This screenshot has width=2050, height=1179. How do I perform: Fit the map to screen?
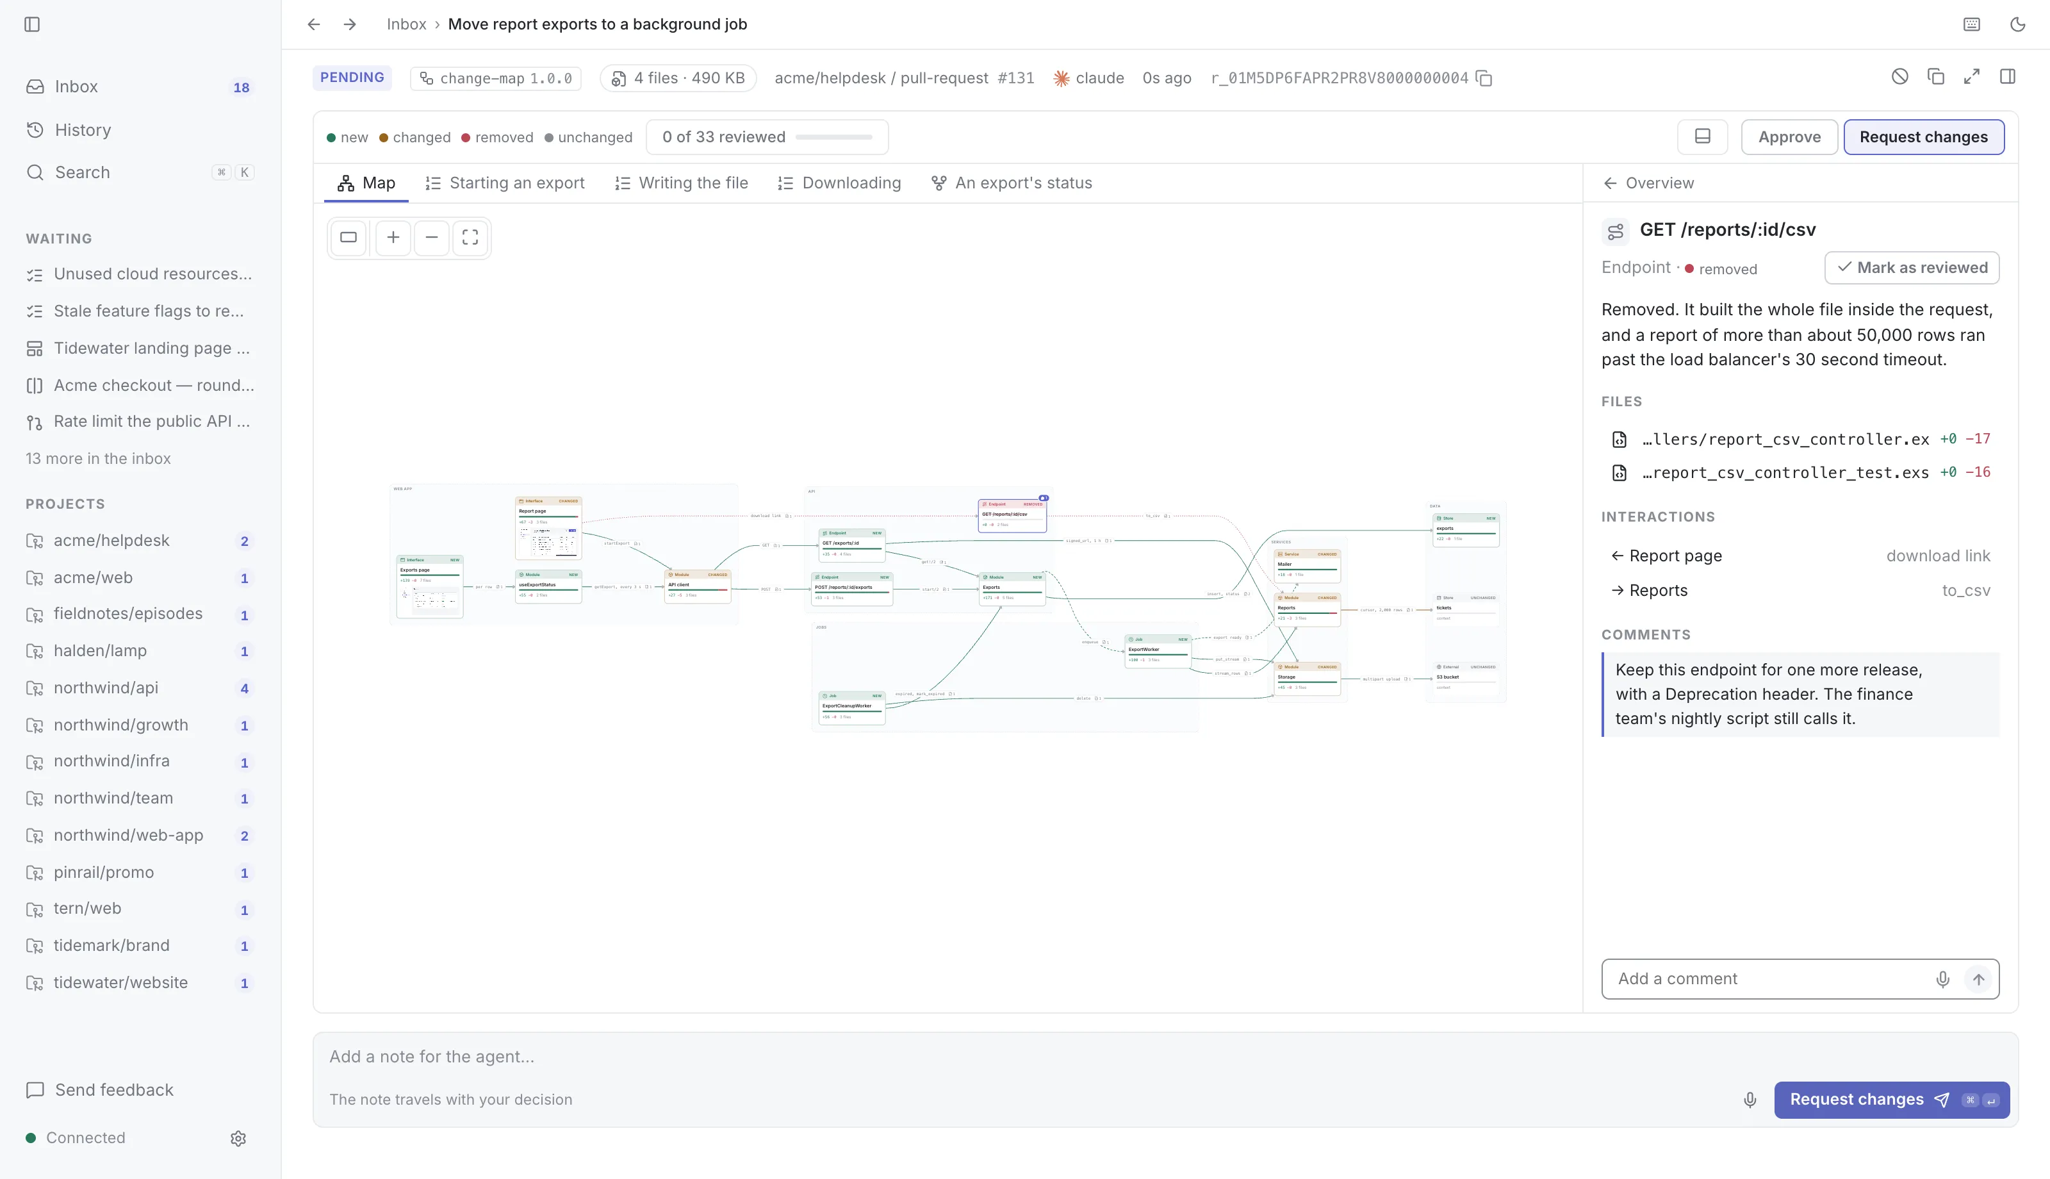[x=470, y=237]
